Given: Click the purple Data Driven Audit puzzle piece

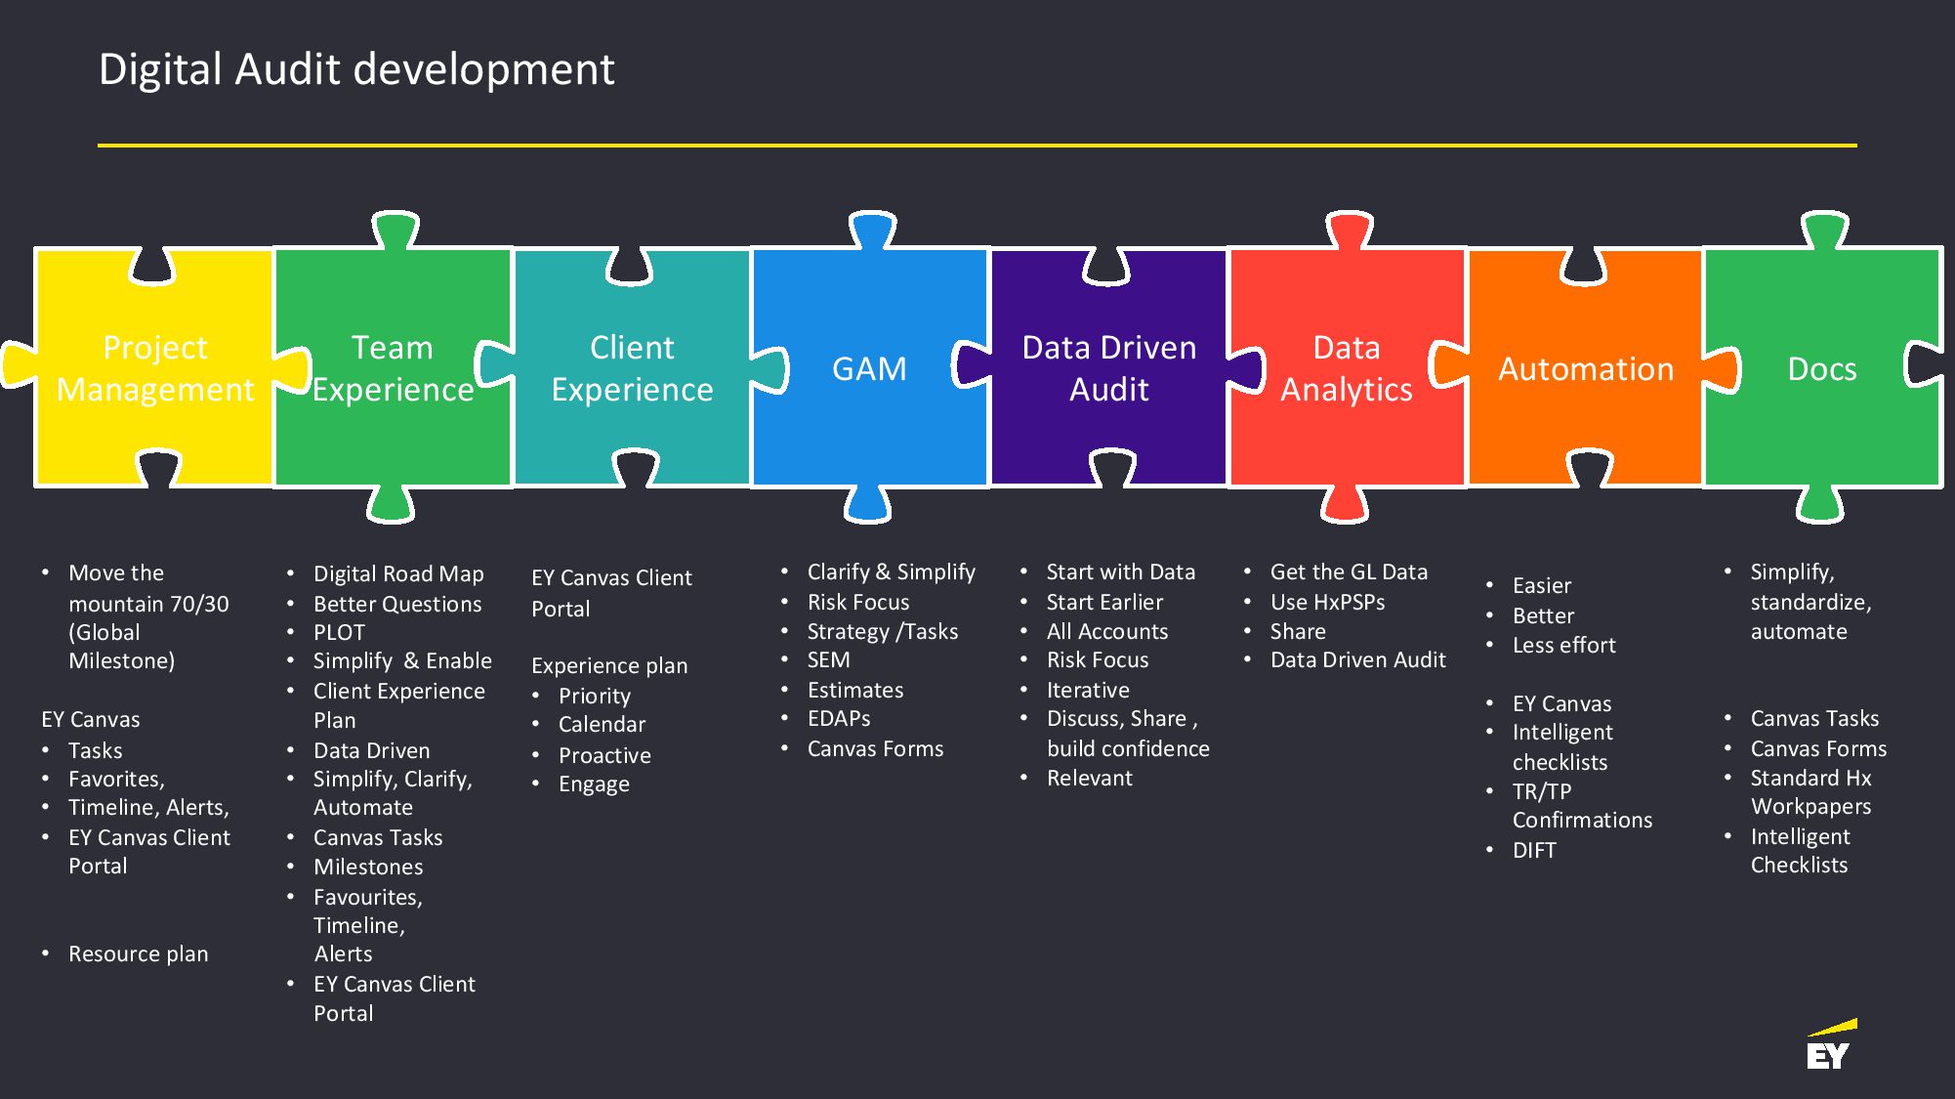Looking at the screenshot, I should [1108, 367].
